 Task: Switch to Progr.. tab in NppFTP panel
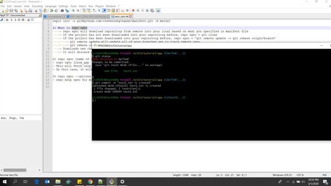[13, 118]
